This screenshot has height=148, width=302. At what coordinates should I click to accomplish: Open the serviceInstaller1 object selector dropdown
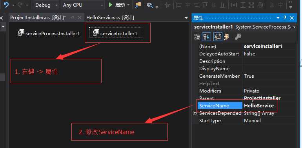coord(294,27)
